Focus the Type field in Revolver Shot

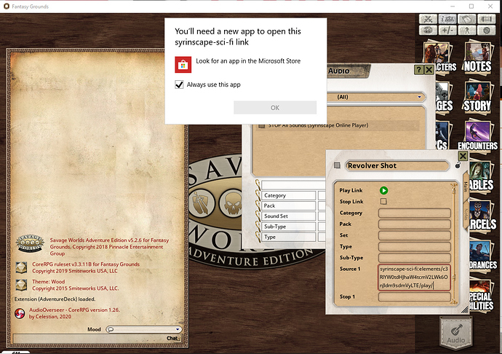415,247
